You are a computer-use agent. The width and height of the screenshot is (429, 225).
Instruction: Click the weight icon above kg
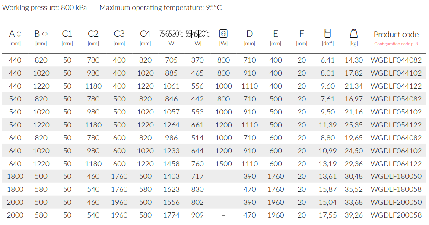click(x=354, y=33)
